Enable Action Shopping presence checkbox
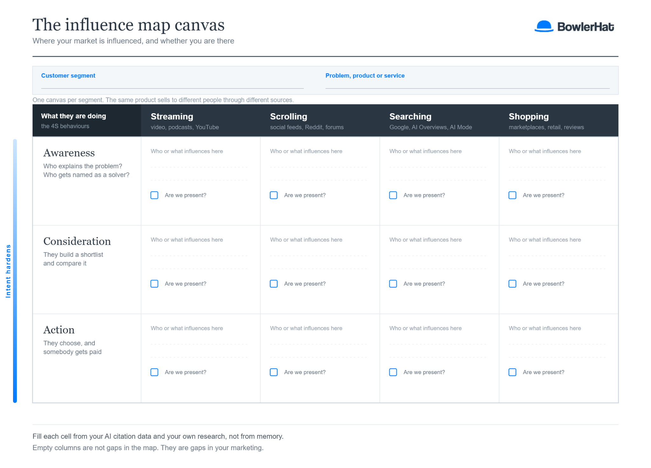651x468 pixels. click(x=512, y=372)
